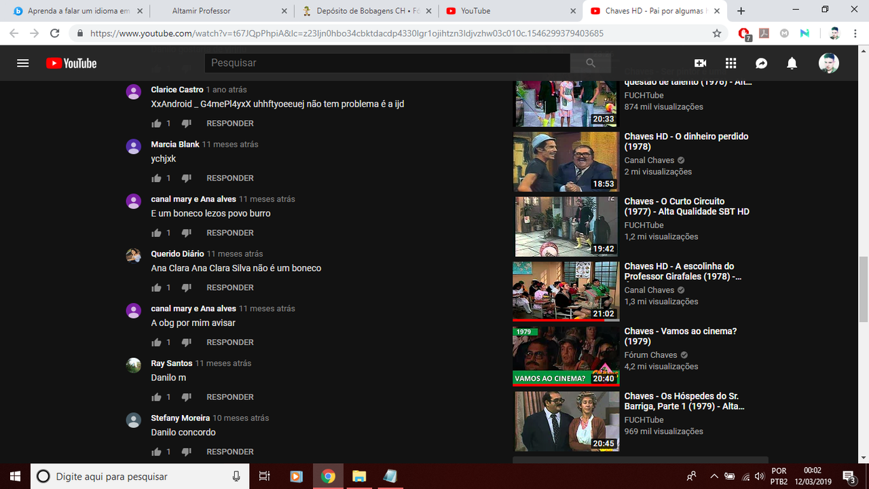The height and width of the screenshot is (489, 869).
Task: Switch to Altamir Professor tab
Action: pos(221,11)
